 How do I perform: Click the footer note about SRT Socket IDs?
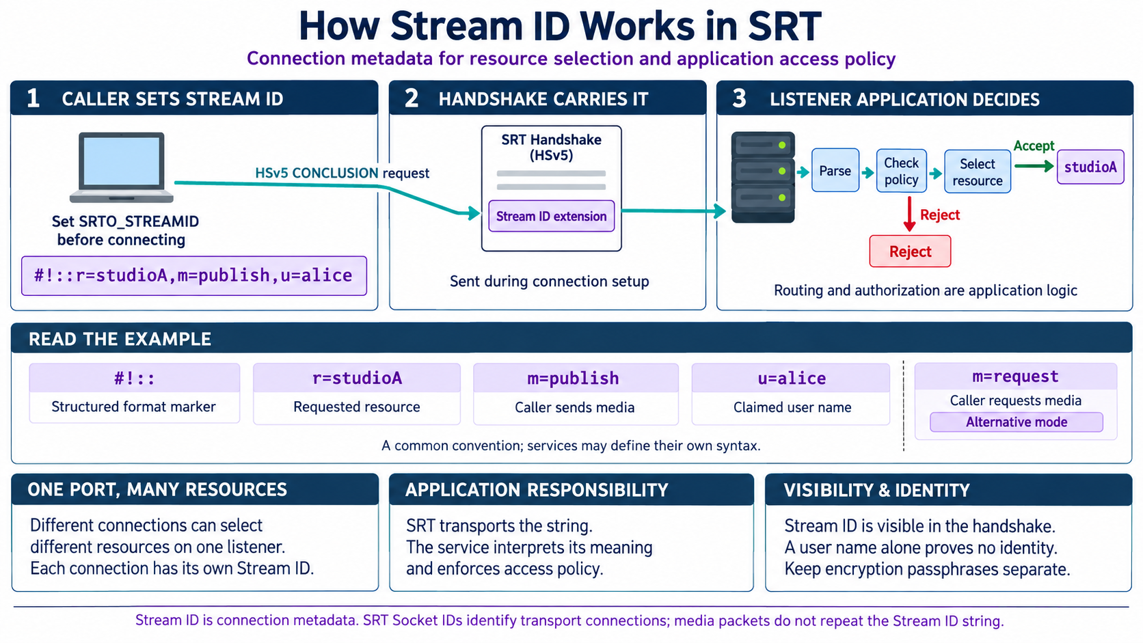(x=569, y=620)
